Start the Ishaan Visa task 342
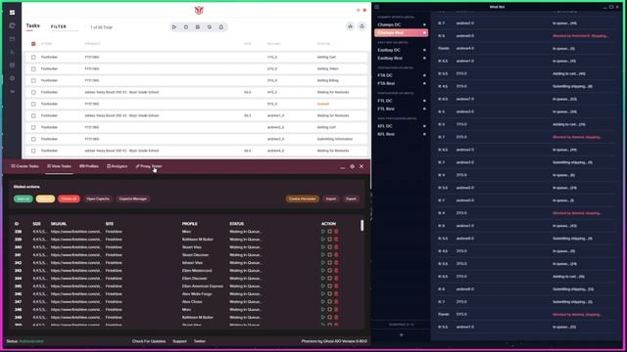 click(323, 263)
